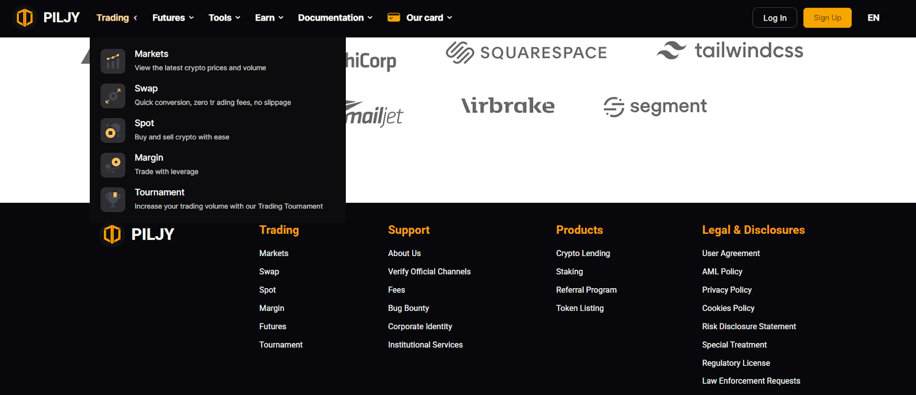Screen dimensions: 916x395
Task: Open Special Treatment link
Action: [x=735, y=345]
